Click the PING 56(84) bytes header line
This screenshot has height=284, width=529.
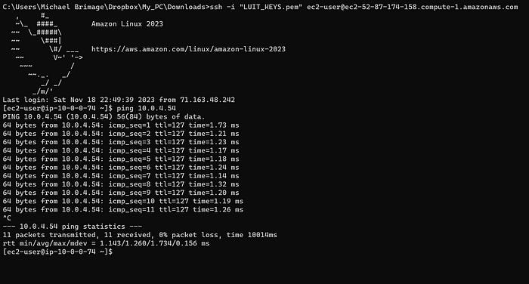[x=104, y=117]
